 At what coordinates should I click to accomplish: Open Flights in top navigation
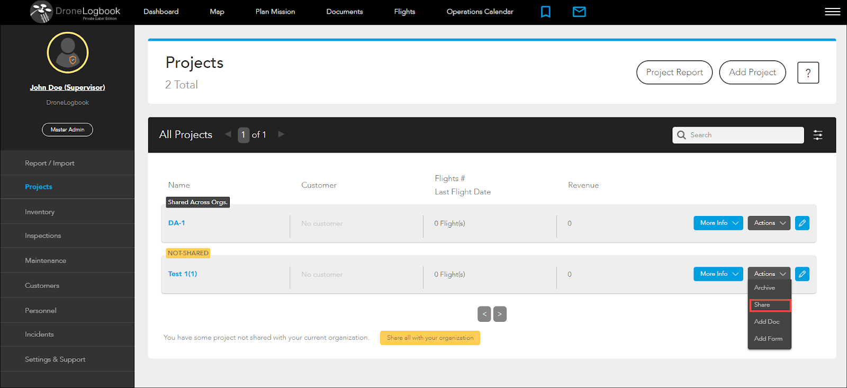coord(404,12)
